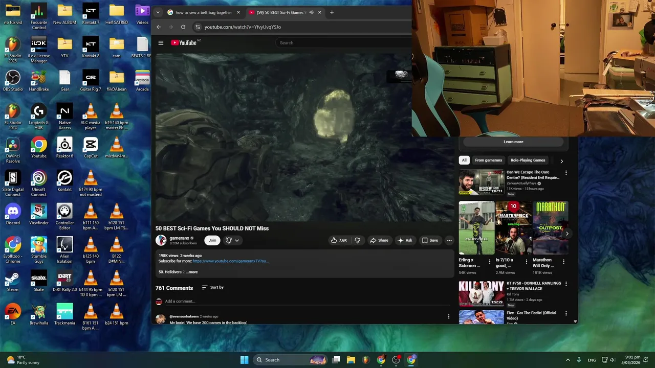The height and width of the screenshot is (368, 655).
Task: Open Steam desktop shortcut
Action: [x=13, y=281]
